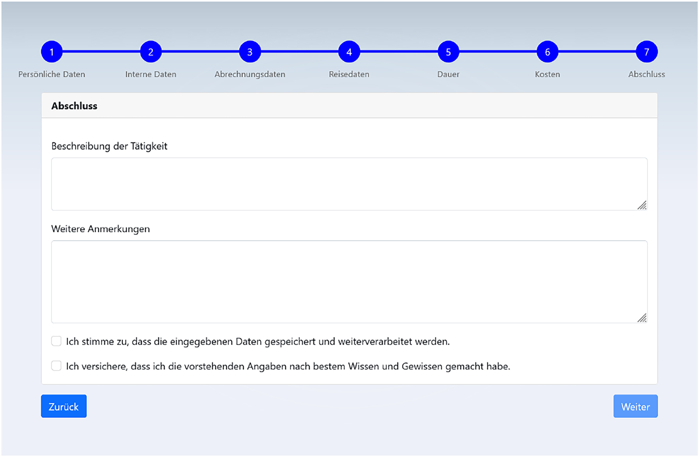Select the Reisedaten step label

click(349, 74)
